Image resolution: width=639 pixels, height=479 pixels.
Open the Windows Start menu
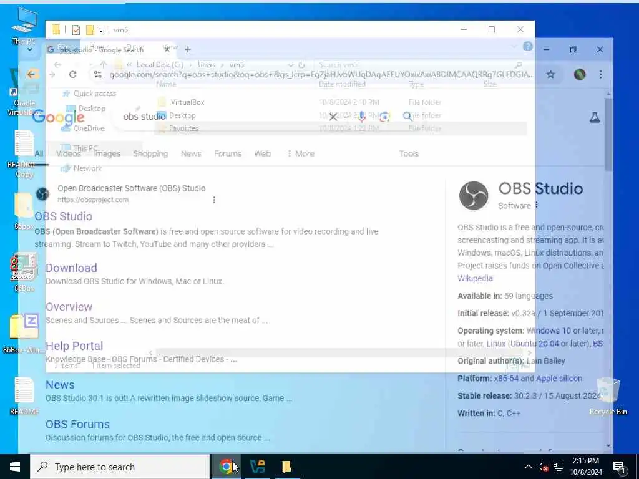click(15, 467)
